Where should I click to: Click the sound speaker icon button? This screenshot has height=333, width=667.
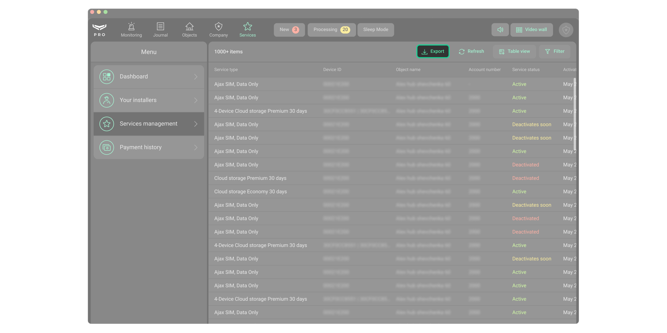pos(500,30)
